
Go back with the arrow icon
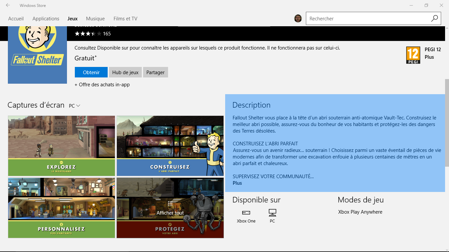(8, 5)
